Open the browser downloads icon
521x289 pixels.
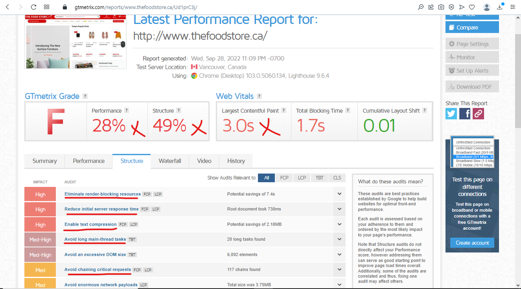click(x=500, y=7)
